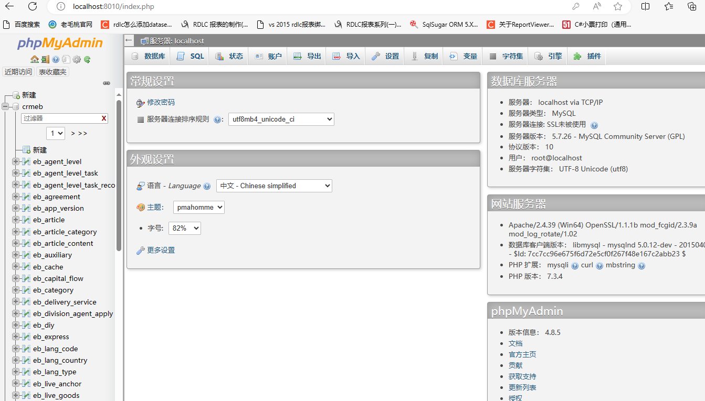Open the 修改密码 change password link
705x401 pixels.
[x=161, y=102]
